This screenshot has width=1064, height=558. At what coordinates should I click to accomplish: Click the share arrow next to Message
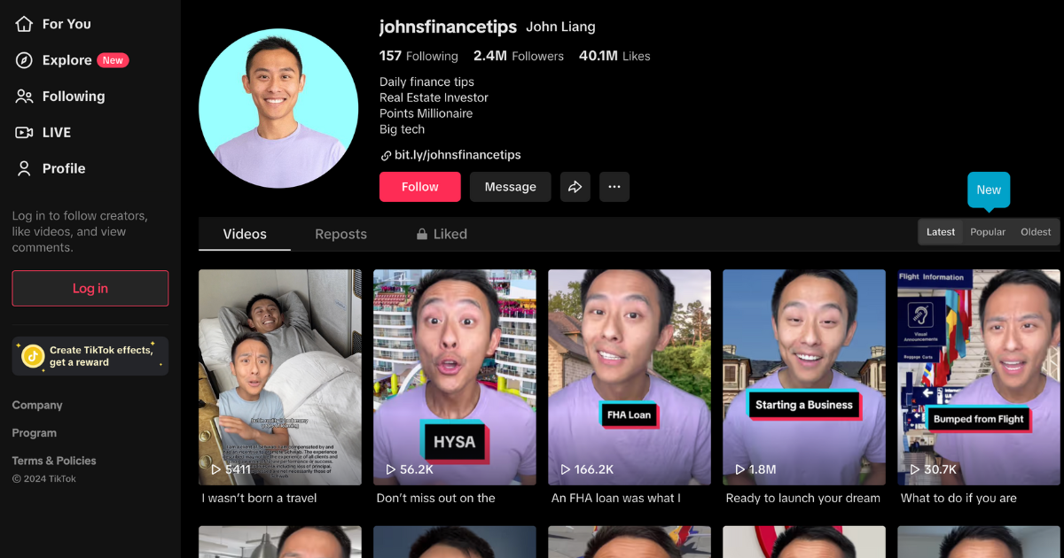(x=575, y=186)
